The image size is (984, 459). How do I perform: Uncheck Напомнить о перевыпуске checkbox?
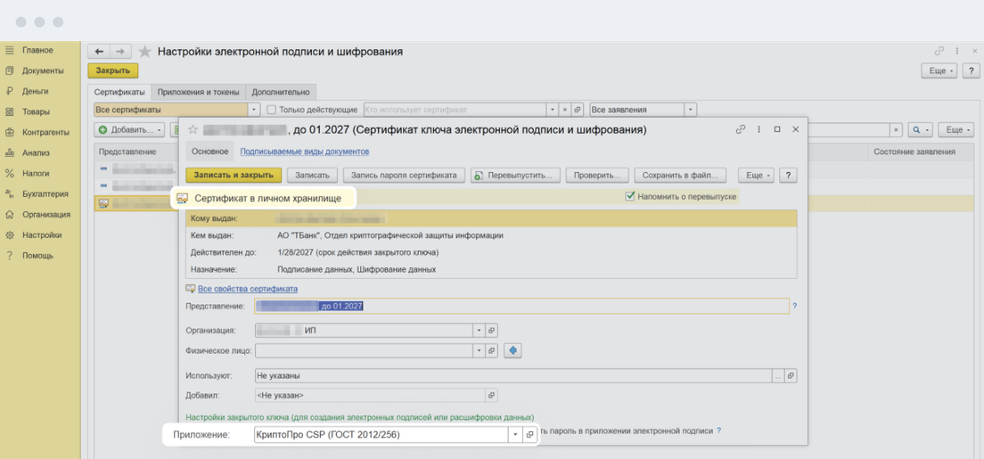pyautogui.click(x=630, y=196)
